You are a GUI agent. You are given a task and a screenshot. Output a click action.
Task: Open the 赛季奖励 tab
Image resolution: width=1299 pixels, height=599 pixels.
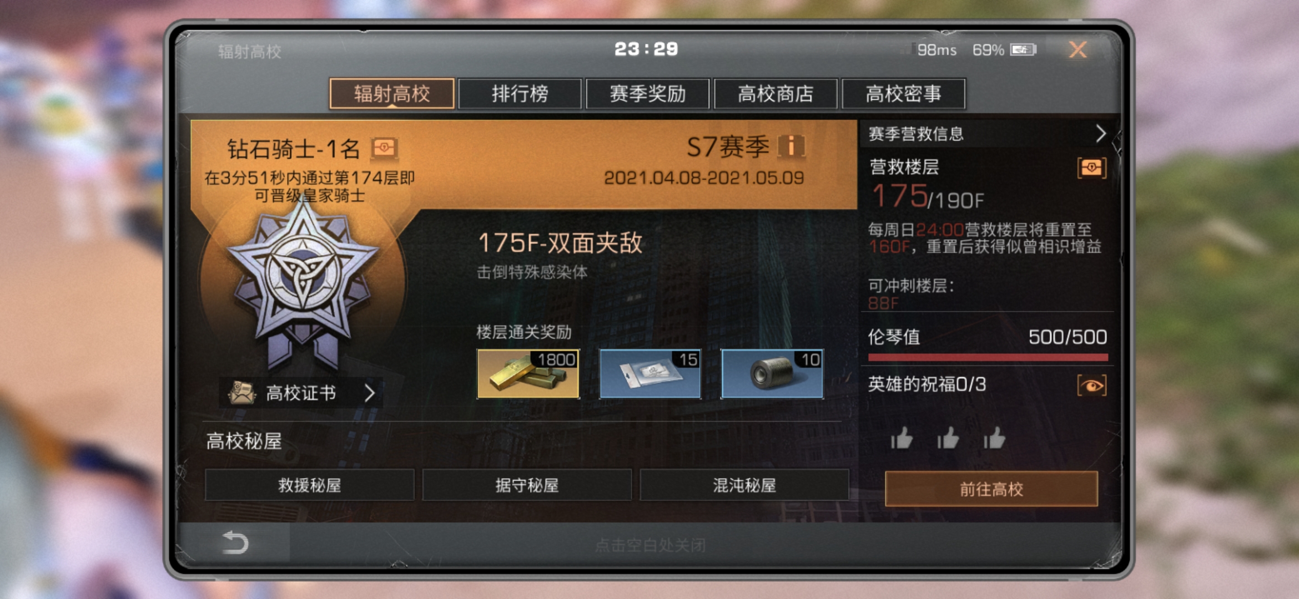647,94
